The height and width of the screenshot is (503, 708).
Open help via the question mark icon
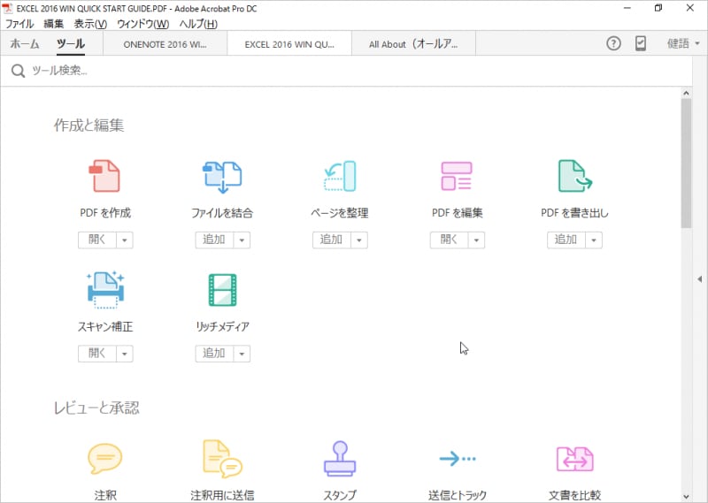613,44
